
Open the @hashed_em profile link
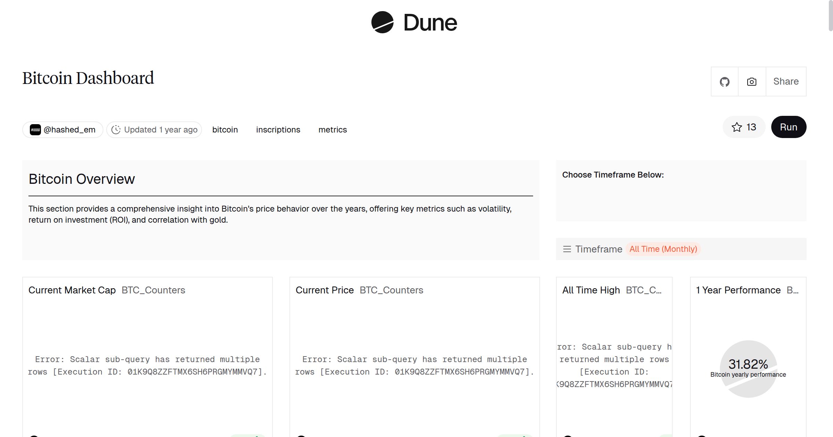point(69,130)
